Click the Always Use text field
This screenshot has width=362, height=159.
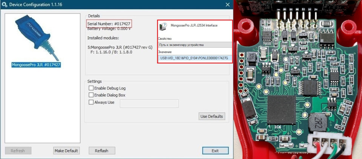pyautogui.click(x=149, y=103)
